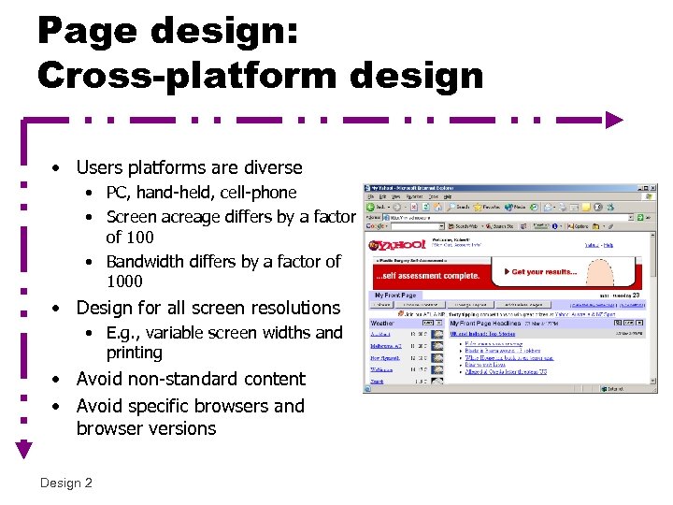This screenshot has width=673, height=505.
Task: Open the Favorites menu
Action: 414,196
